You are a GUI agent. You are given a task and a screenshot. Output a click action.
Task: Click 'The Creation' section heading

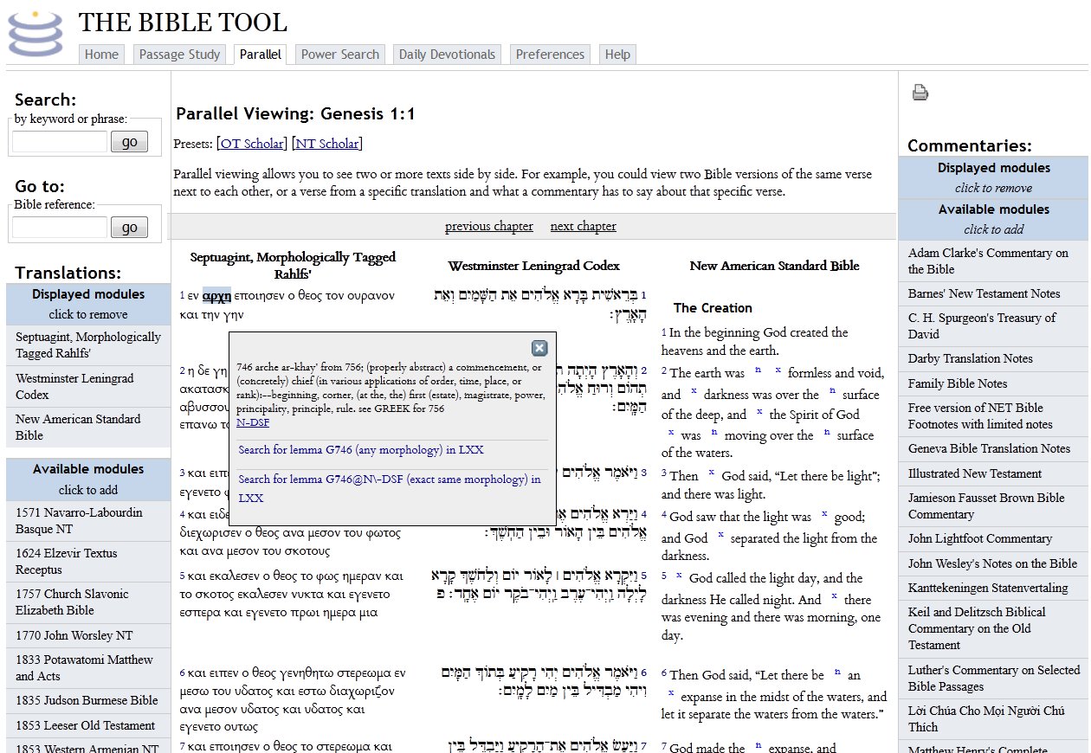coord(713,308)
